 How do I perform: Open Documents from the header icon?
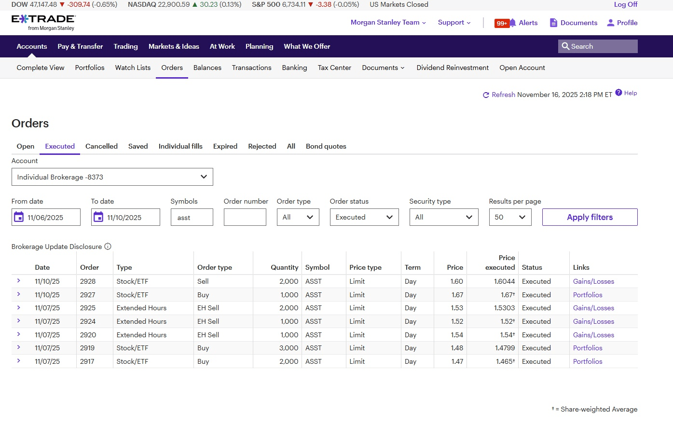pyautogui.click(x=553, y=23)
